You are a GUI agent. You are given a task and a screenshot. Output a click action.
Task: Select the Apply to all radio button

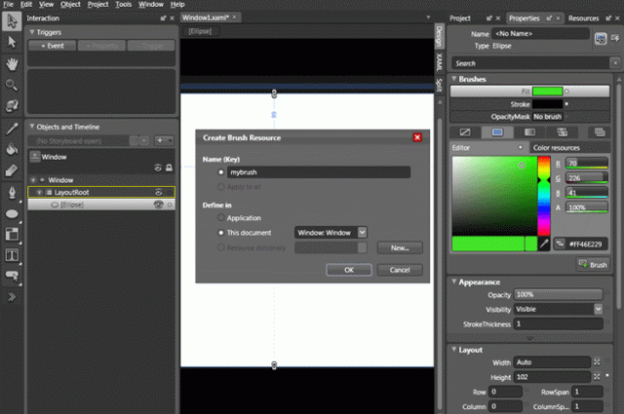(x=221, y=187)
